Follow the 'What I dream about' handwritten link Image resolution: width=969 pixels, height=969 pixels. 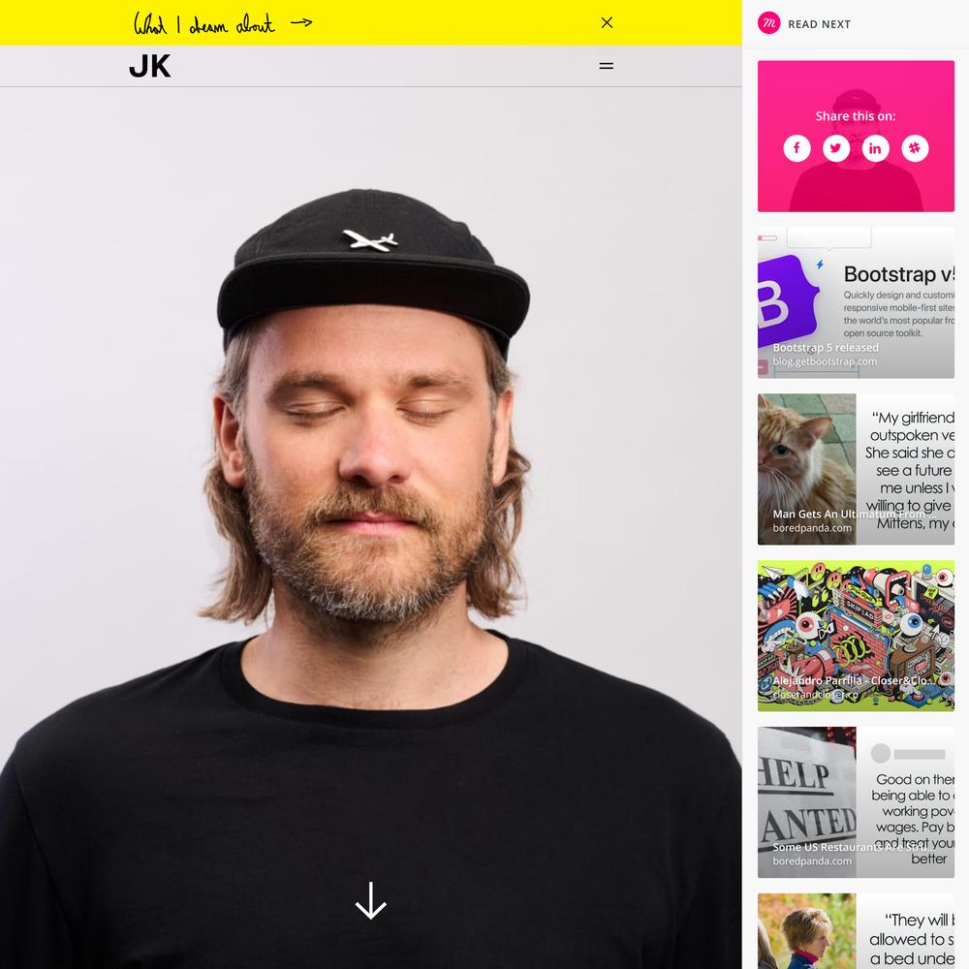coord(203,23)
